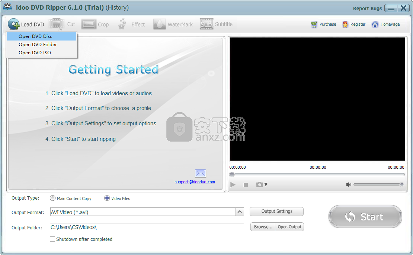Click the Browse... button
The height and width of the screenshot is (255, 413).
click(263, 227)
